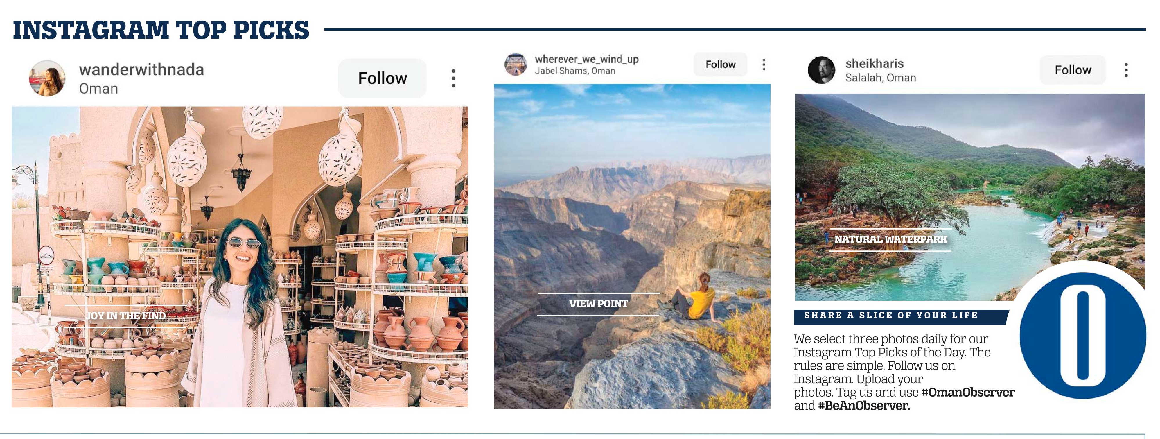
Task: Open the Salalah, Oman location tag
Action: (x=880, y=78)
